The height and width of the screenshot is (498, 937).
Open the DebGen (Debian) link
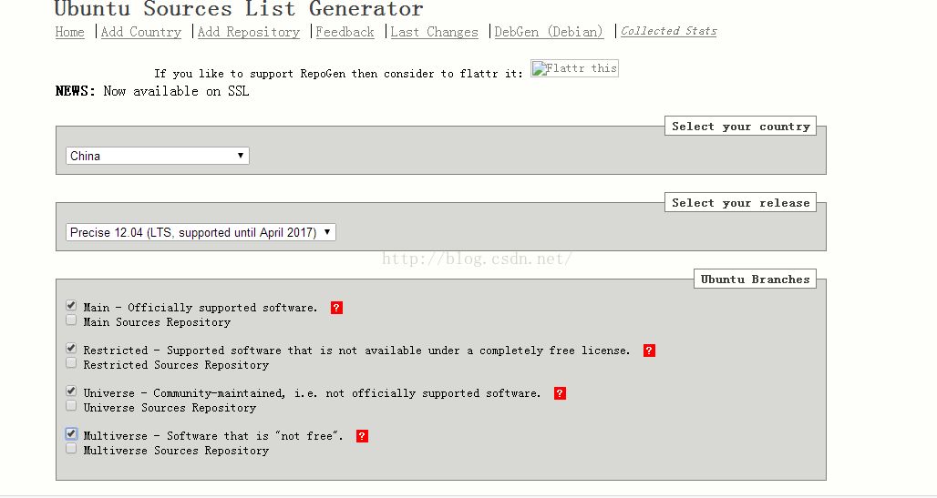[549, 32]
